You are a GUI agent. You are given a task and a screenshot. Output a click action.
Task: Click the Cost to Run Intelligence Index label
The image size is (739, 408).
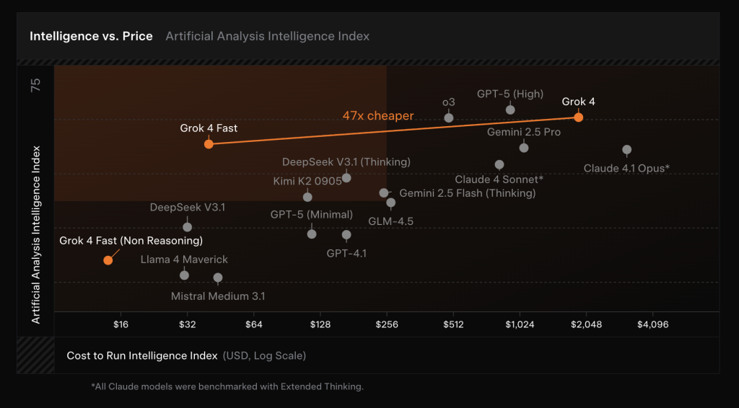(141, 355)
